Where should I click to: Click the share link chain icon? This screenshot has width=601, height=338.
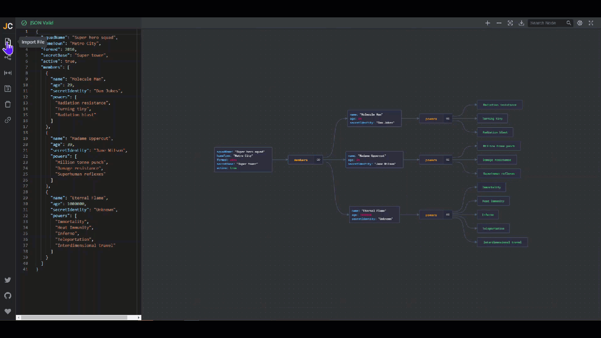pos(8,120)
